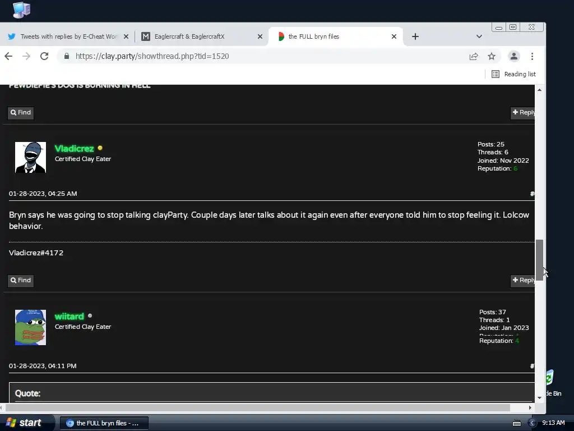Click wiitard's offline status indicator dot
This screenshot has width=574, height=431.
90,315
